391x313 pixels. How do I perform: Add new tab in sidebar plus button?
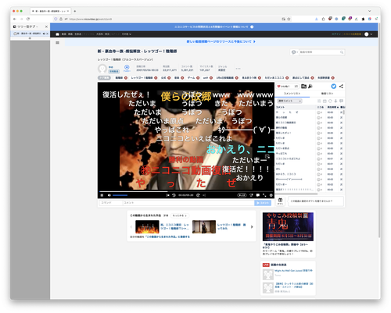pyautogui.click(x=30, y=38)
